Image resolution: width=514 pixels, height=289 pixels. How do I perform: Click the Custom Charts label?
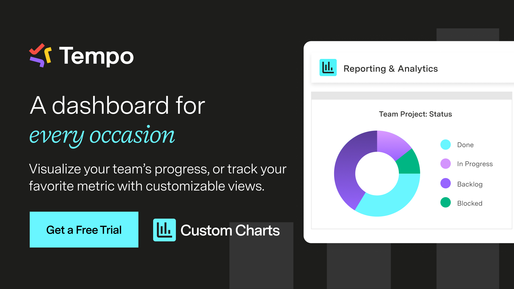(x=230, y=230)
